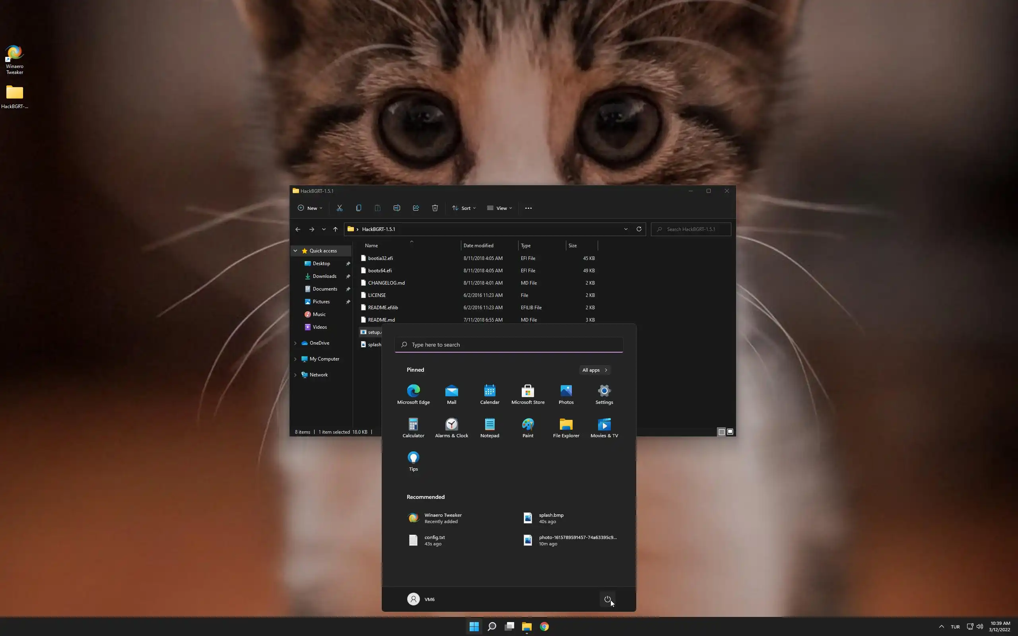Switch to large thumbnails view toggle
1018x636 pixels.
[x=730, y=432]
